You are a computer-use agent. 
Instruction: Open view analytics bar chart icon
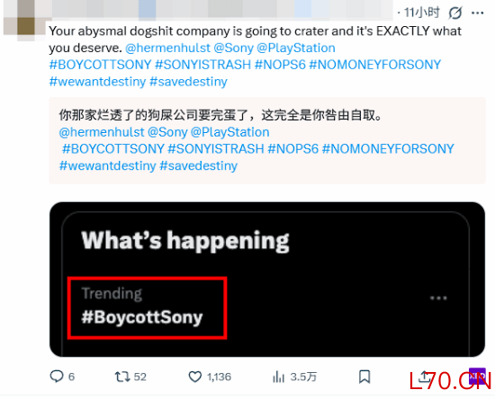278,377
